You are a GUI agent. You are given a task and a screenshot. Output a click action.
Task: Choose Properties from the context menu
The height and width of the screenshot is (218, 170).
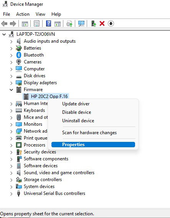pyautogui.click(x=93, y=145)
